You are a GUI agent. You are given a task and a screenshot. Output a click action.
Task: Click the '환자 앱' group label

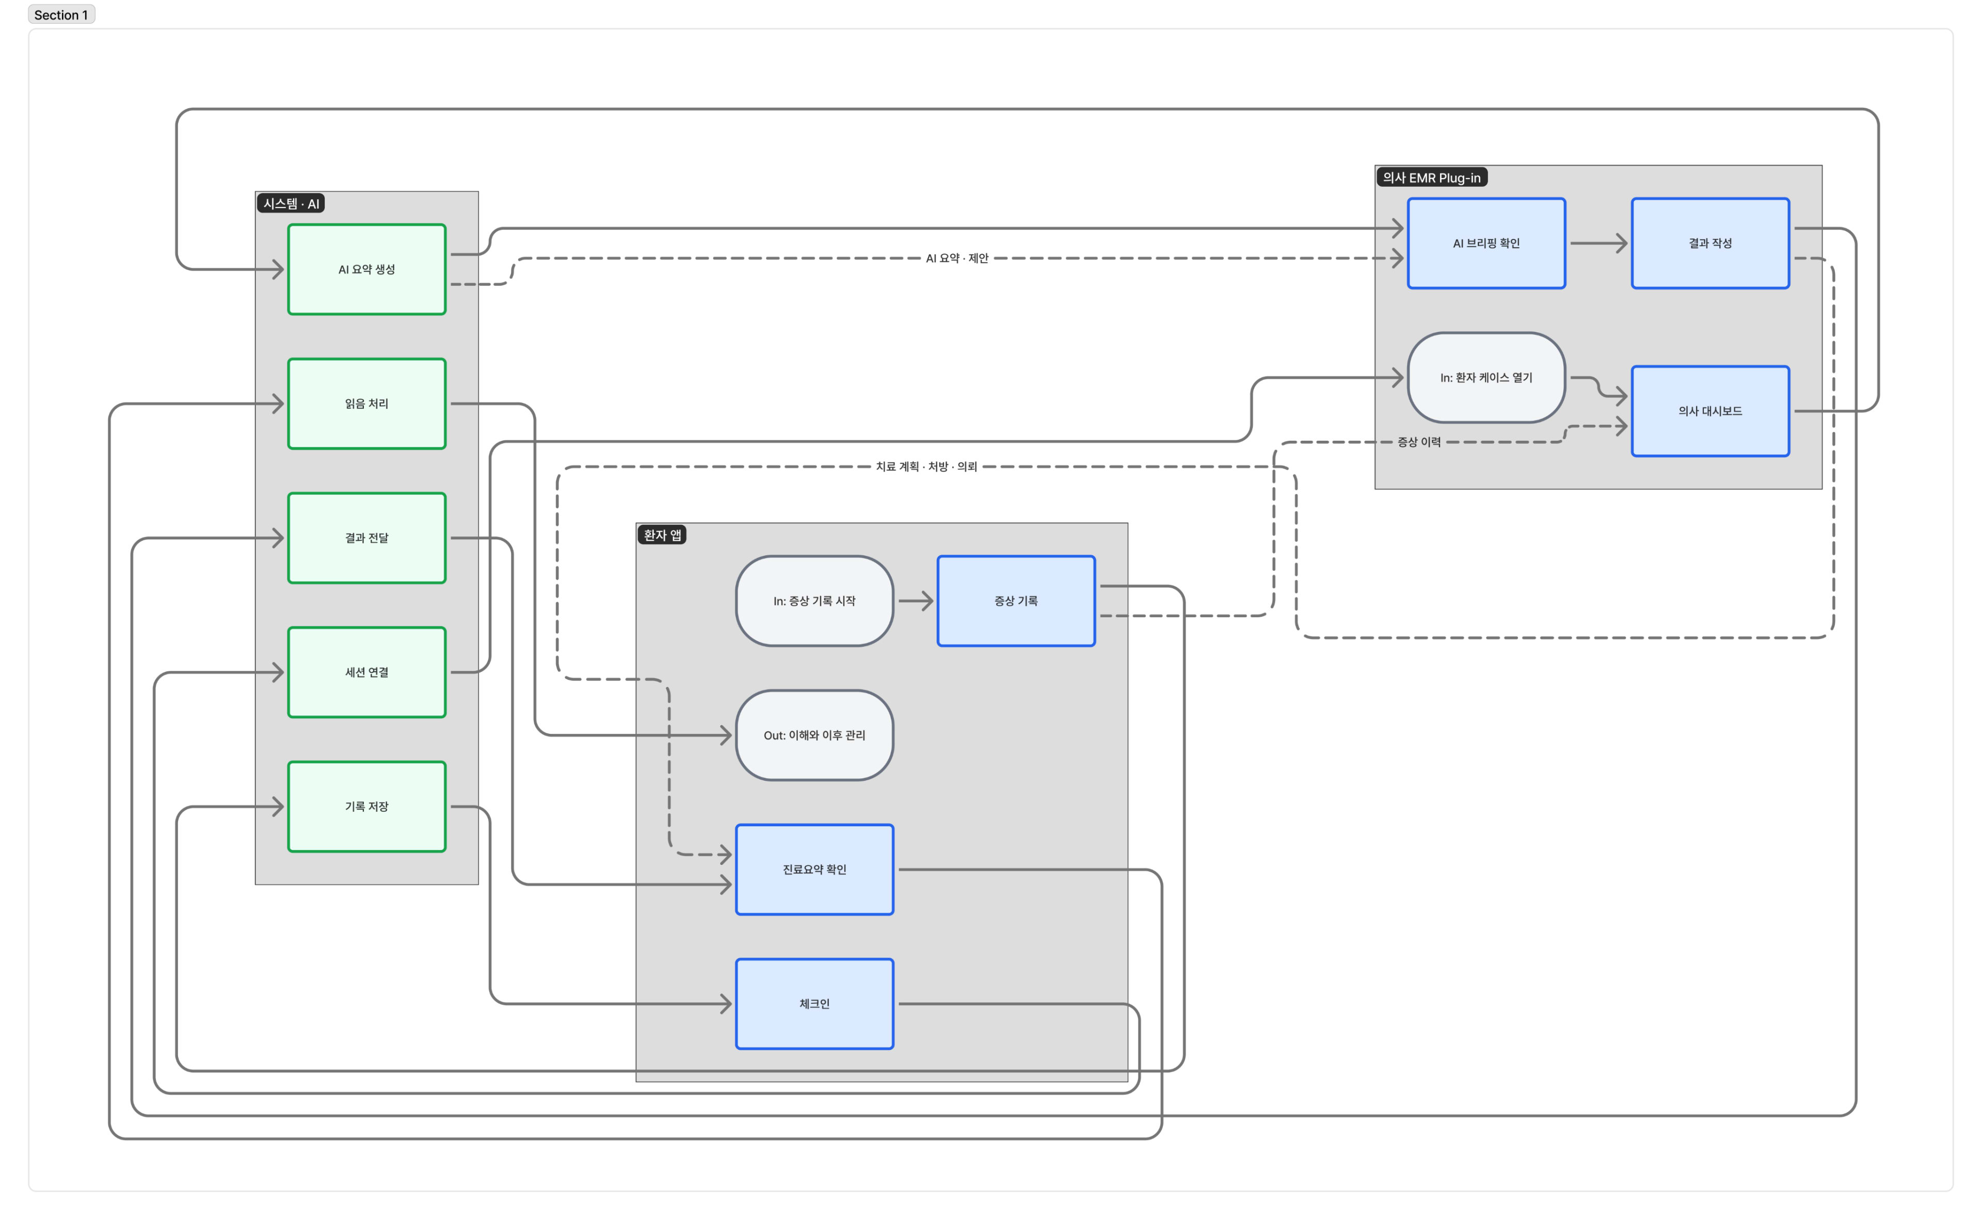[x=662, y=535]
